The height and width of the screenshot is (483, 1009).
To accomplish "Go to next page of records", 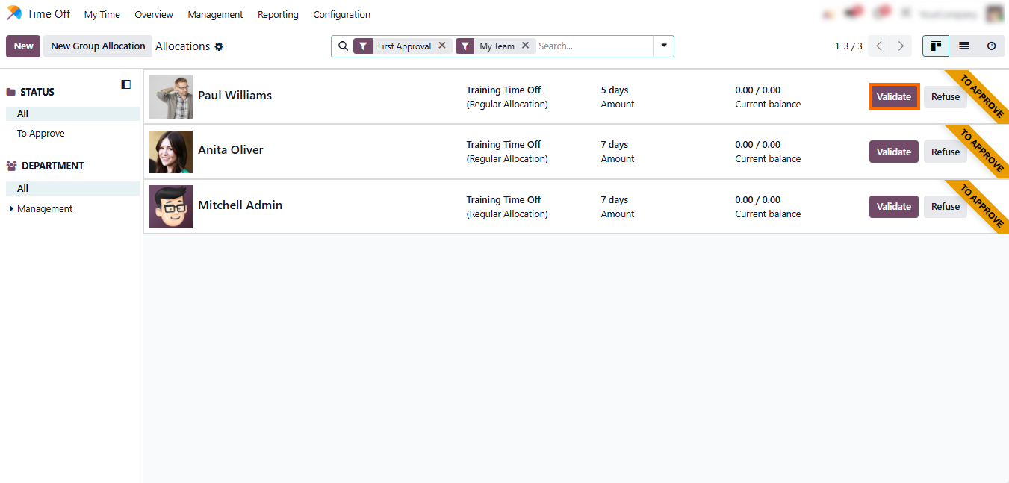I will (x=901, y=46).
